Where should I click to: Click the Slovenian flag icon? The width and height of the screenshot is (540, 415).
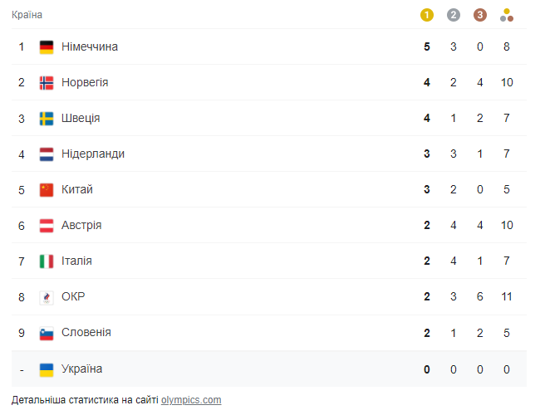tap(47, 333)
